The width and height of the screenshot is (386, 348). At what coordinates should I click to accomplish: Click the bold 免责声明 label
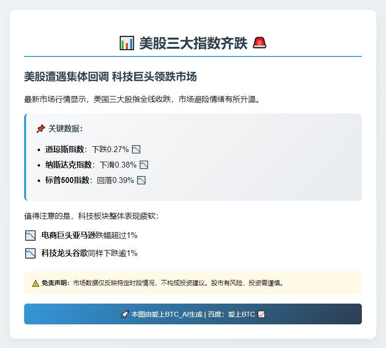55,283
